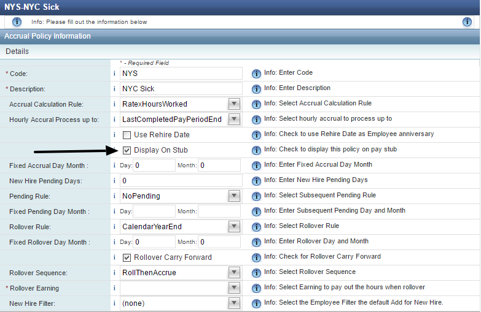Uncheck the Display On Stub checkbox
The image size is (481, 312).
(127, 150)
